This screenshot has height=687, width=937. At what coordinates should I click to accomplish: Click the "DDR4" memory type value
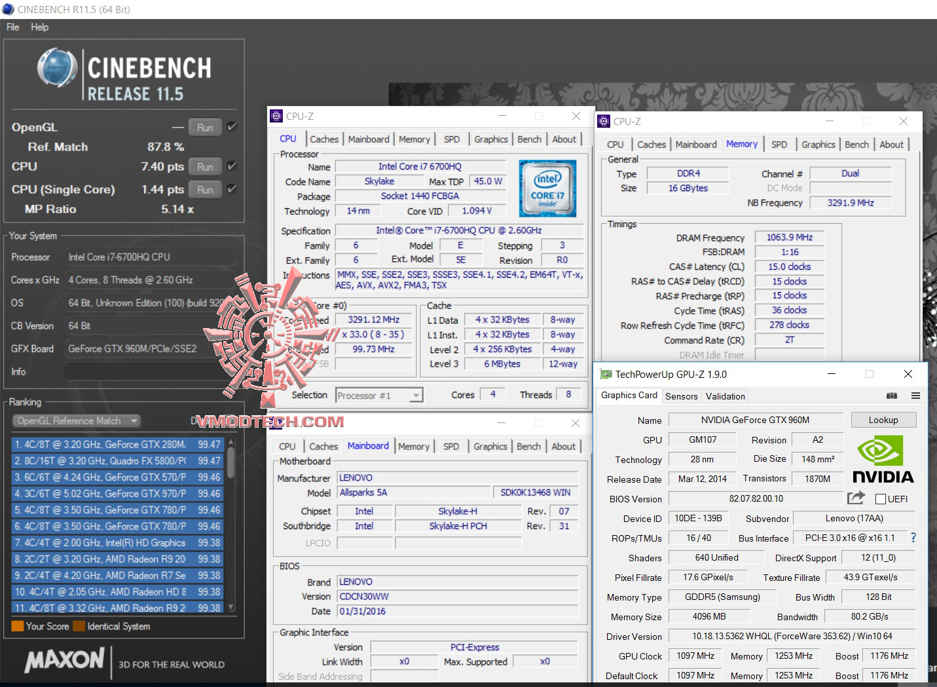[x=688, y=174]
